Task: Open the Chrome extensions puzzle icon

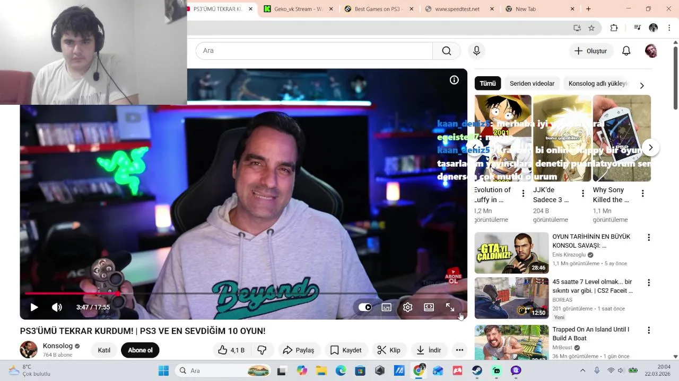Action: pos(614,28)
